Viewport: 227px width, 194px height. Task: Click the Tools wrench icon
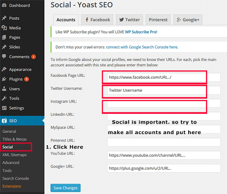[x=4, y=98]
